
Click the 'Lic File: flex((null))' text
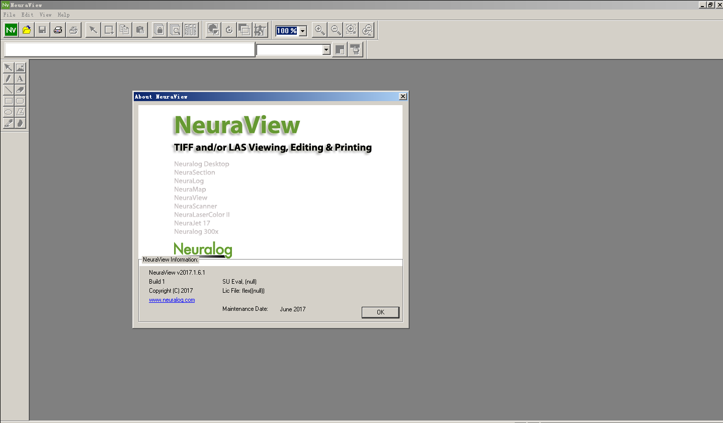(244, 291)
